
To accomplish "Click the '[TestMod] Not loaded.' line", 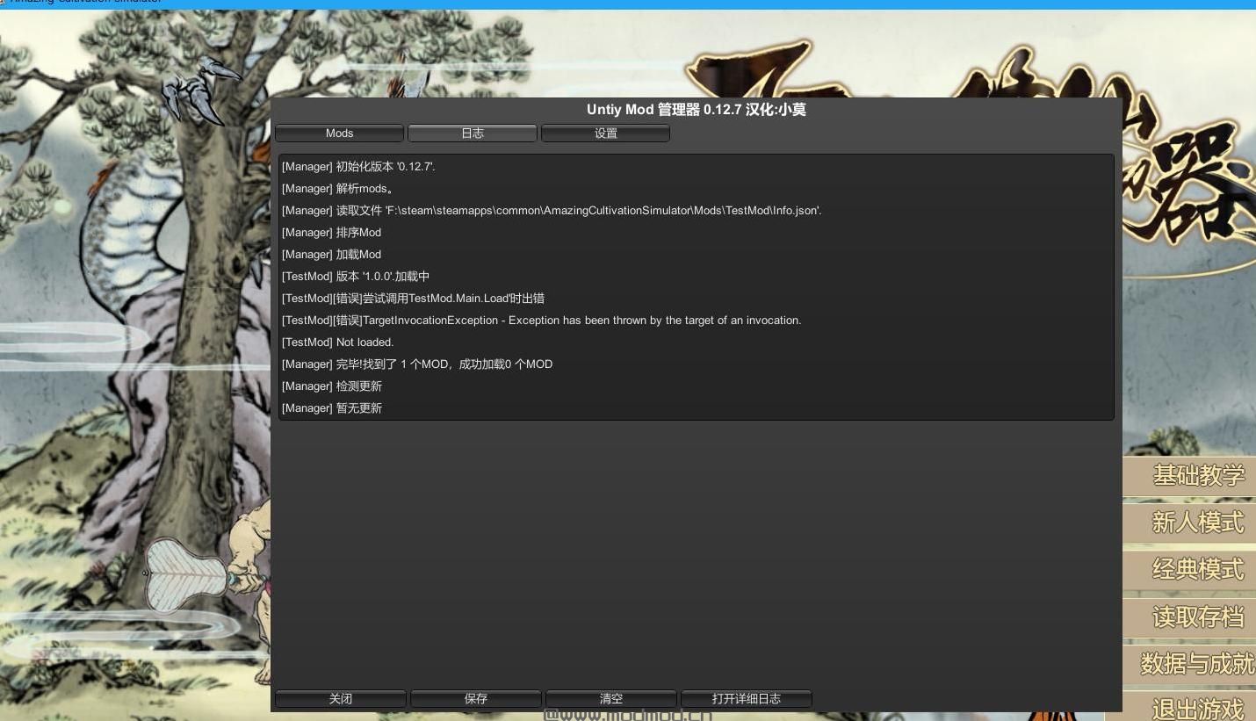I will coord(337,342).
